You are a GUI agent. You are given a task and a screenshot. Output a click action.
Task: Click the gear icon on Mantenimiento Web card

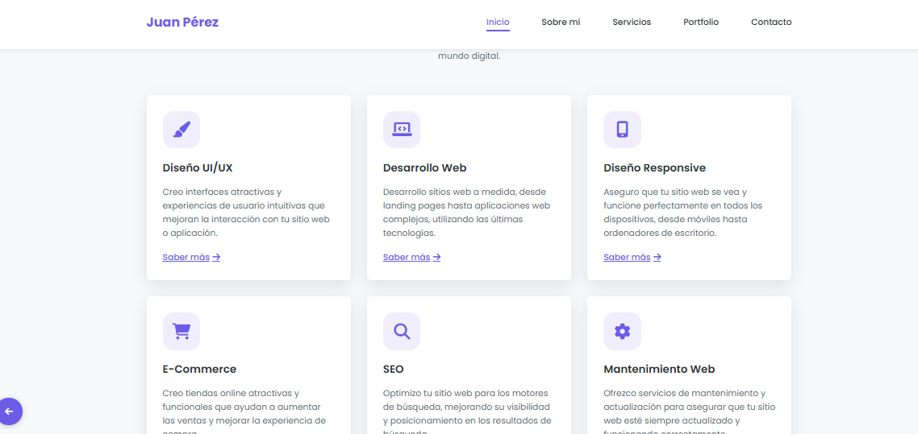pos(622,331)
